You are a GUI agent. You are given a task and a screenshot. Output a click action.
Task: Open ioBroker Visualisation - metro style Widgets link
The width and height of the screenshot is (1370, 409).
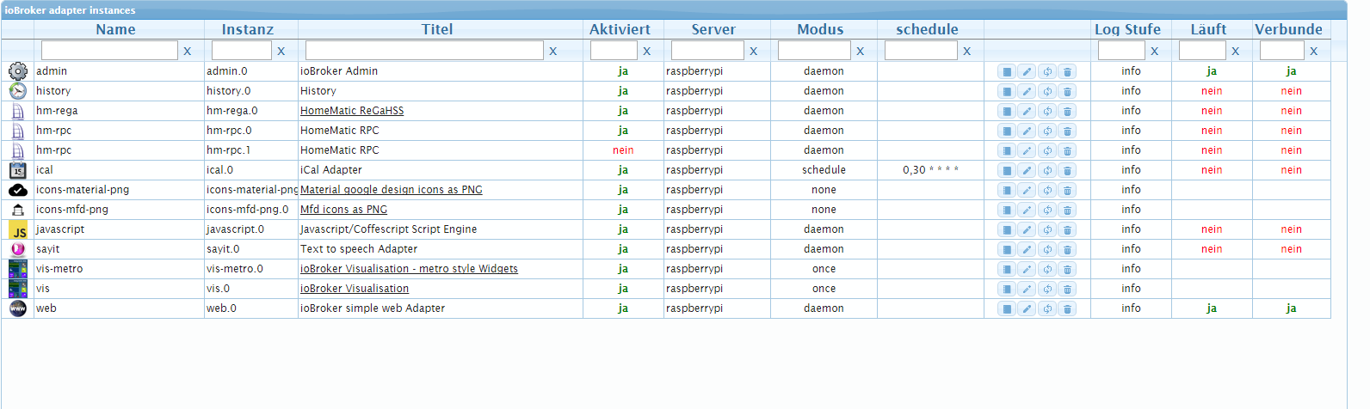(409, 269)
